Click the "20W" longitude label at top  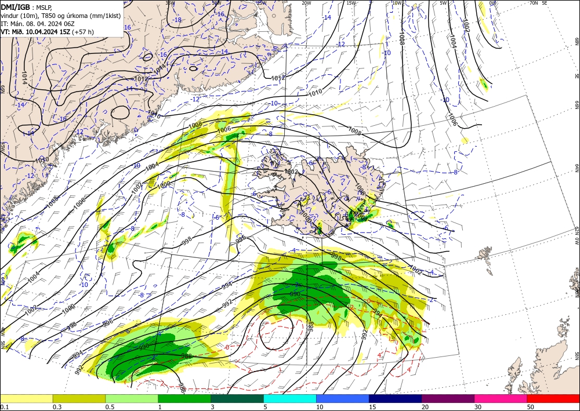click(x=306, y=3)
